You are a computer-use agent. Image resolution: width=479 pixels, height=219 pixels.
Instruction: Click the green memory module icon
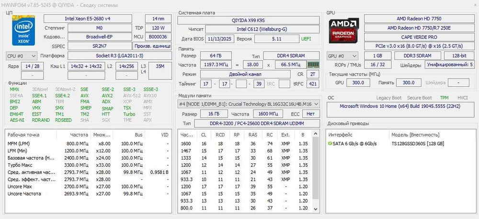coord(313,65)
